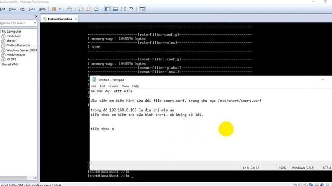Open the VM menu
This screenshot has width=332, height=186.
[22, 9]
